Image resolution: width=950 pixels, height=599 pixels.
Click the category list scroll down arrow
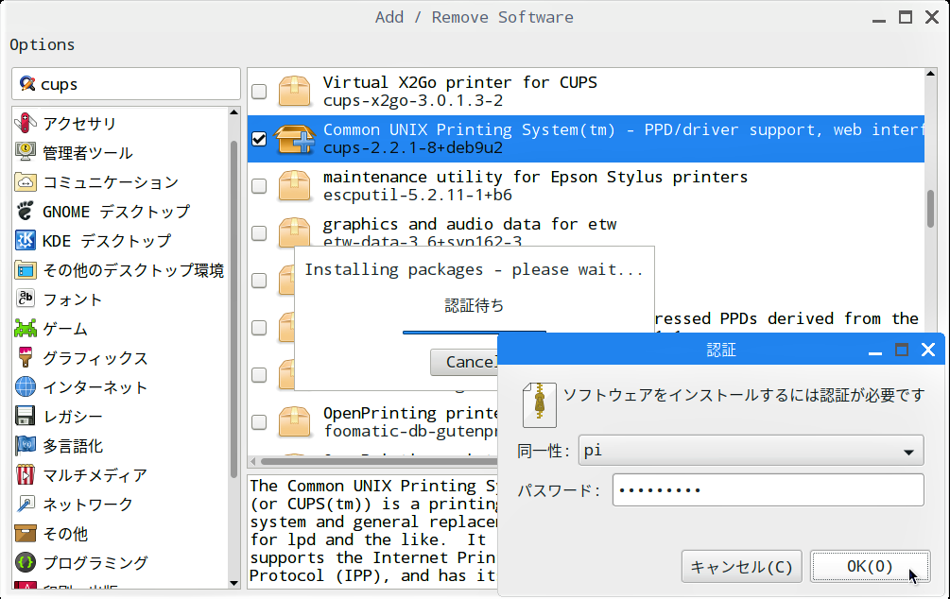tap(233, 583)
